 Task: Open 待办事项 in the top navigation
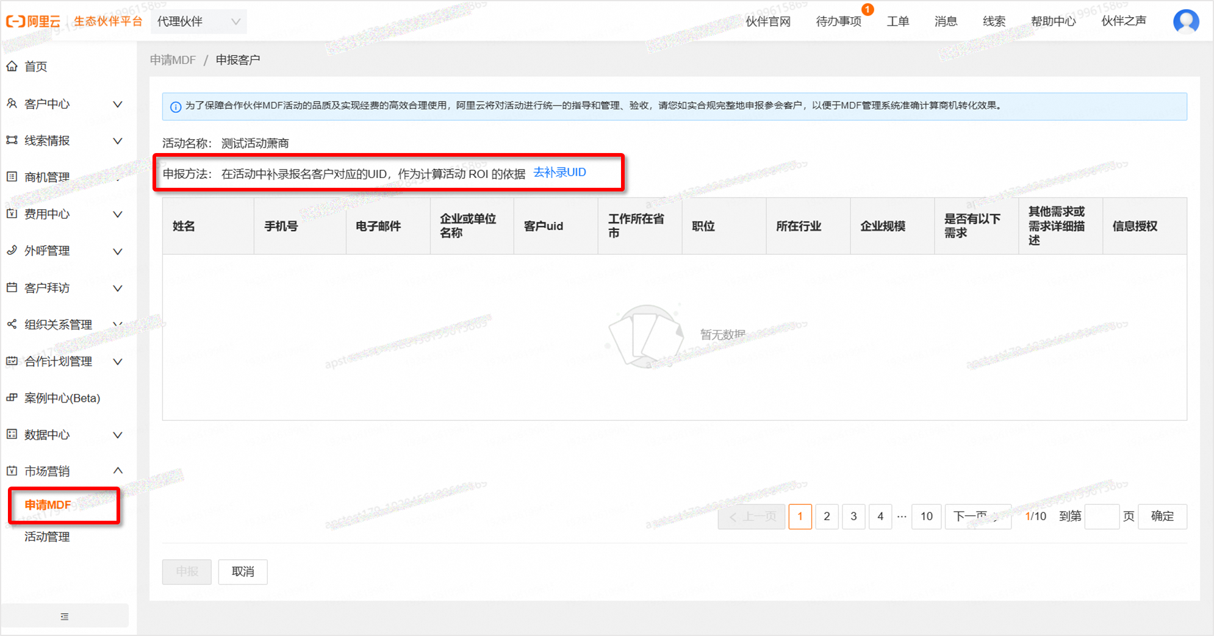[838, 22]
